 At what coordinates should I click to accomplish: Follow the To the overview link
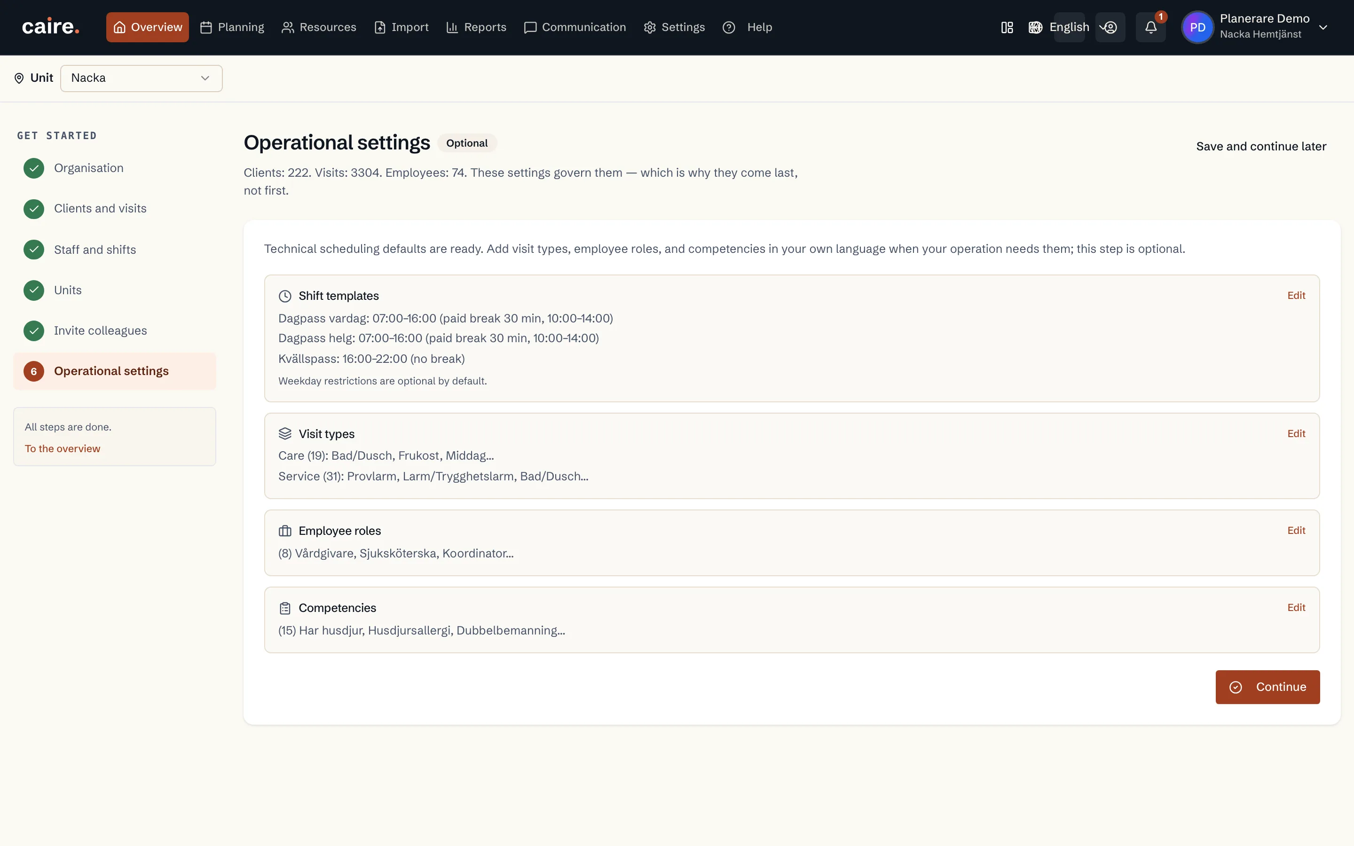click(62, 448)
